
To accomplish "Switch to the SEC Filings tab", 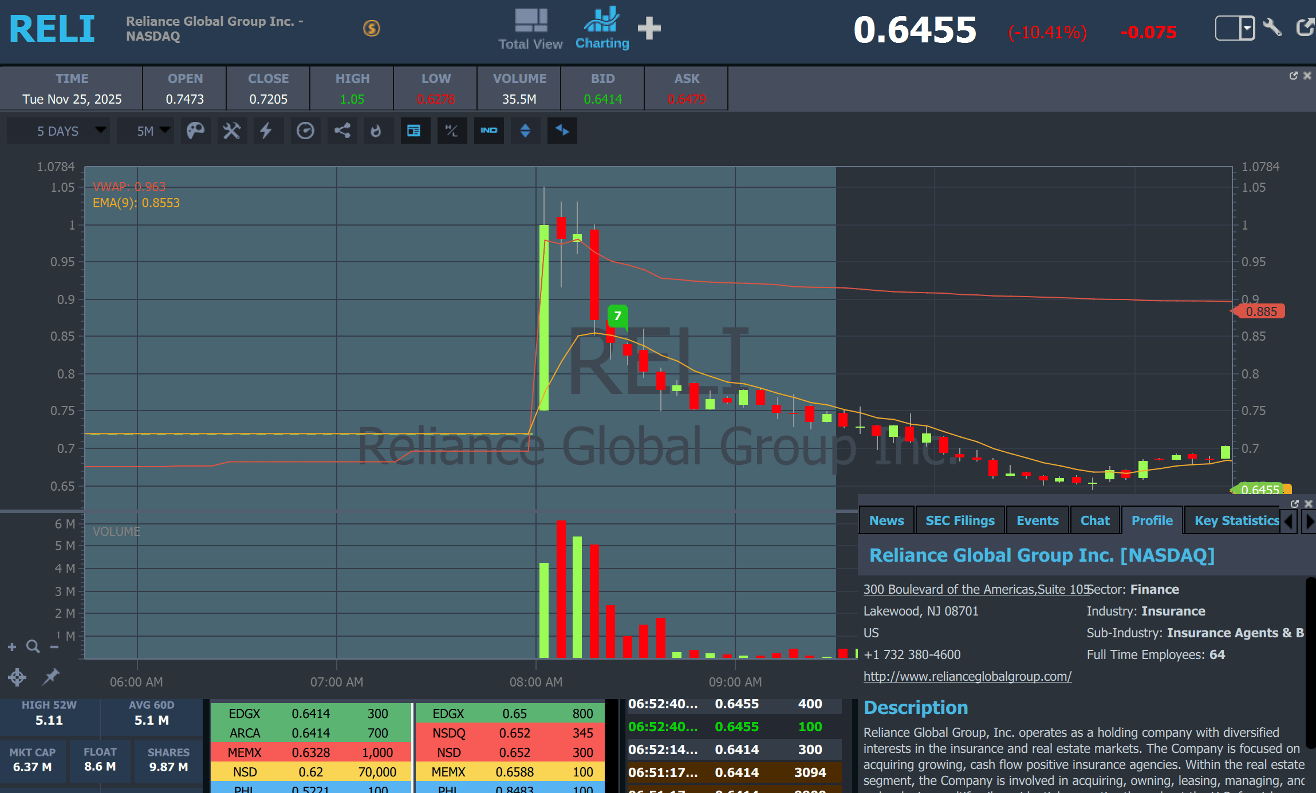I will (x=960, y=520).
